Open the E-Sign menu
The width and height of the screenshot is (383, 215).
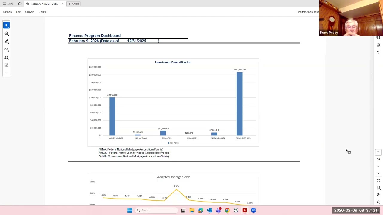pos(42,12)
